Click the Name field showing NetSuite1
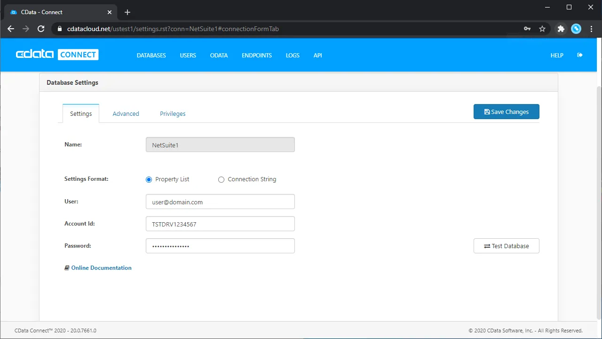Viewport: 602px width, 339px height. [220, 145]
